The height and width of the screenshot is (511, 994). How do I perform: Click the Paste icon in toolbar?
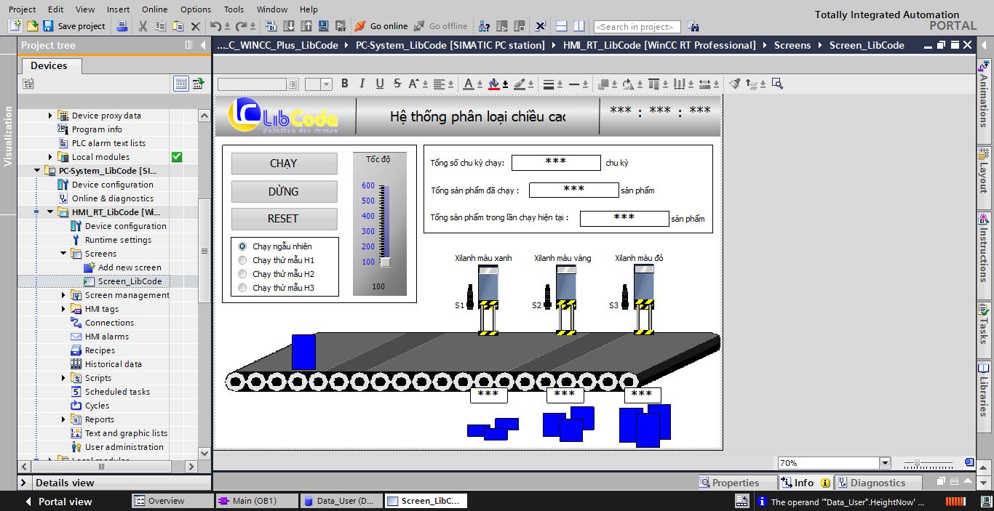[178, 26]
